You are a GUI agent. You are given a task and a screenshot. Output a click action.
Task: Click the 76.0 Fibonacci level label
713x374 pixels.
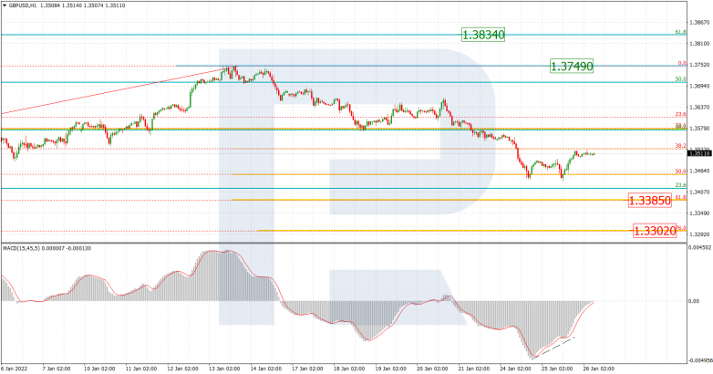(681, 228)
